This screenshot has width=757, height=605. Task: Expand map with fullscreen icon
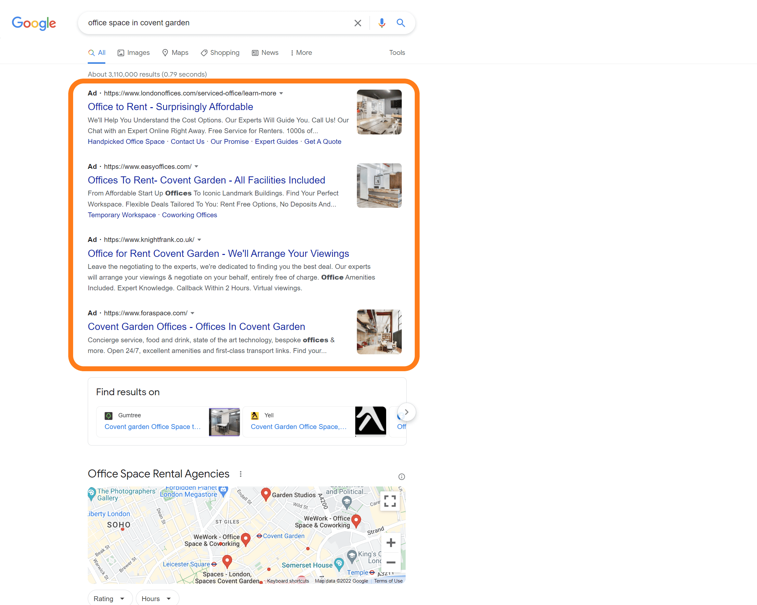tap(390, 501)
